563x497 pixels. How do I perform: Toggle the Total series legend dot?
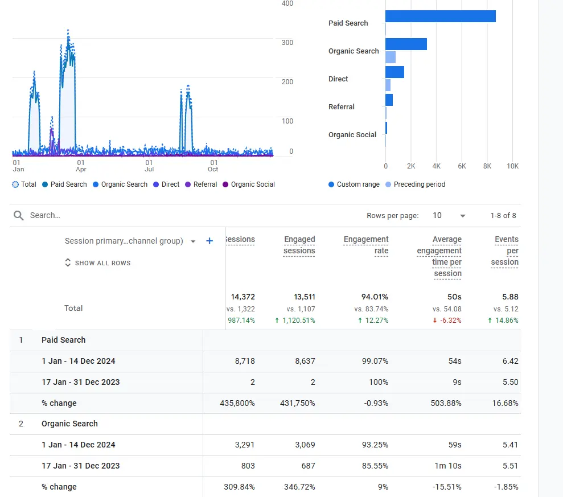[x=15, y=184]
